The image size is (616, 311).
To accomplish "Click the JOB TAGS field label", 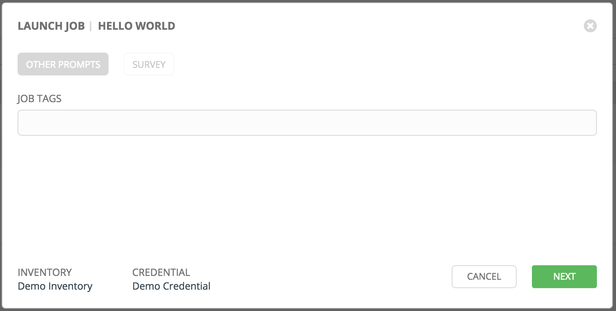I will point(39,99).
